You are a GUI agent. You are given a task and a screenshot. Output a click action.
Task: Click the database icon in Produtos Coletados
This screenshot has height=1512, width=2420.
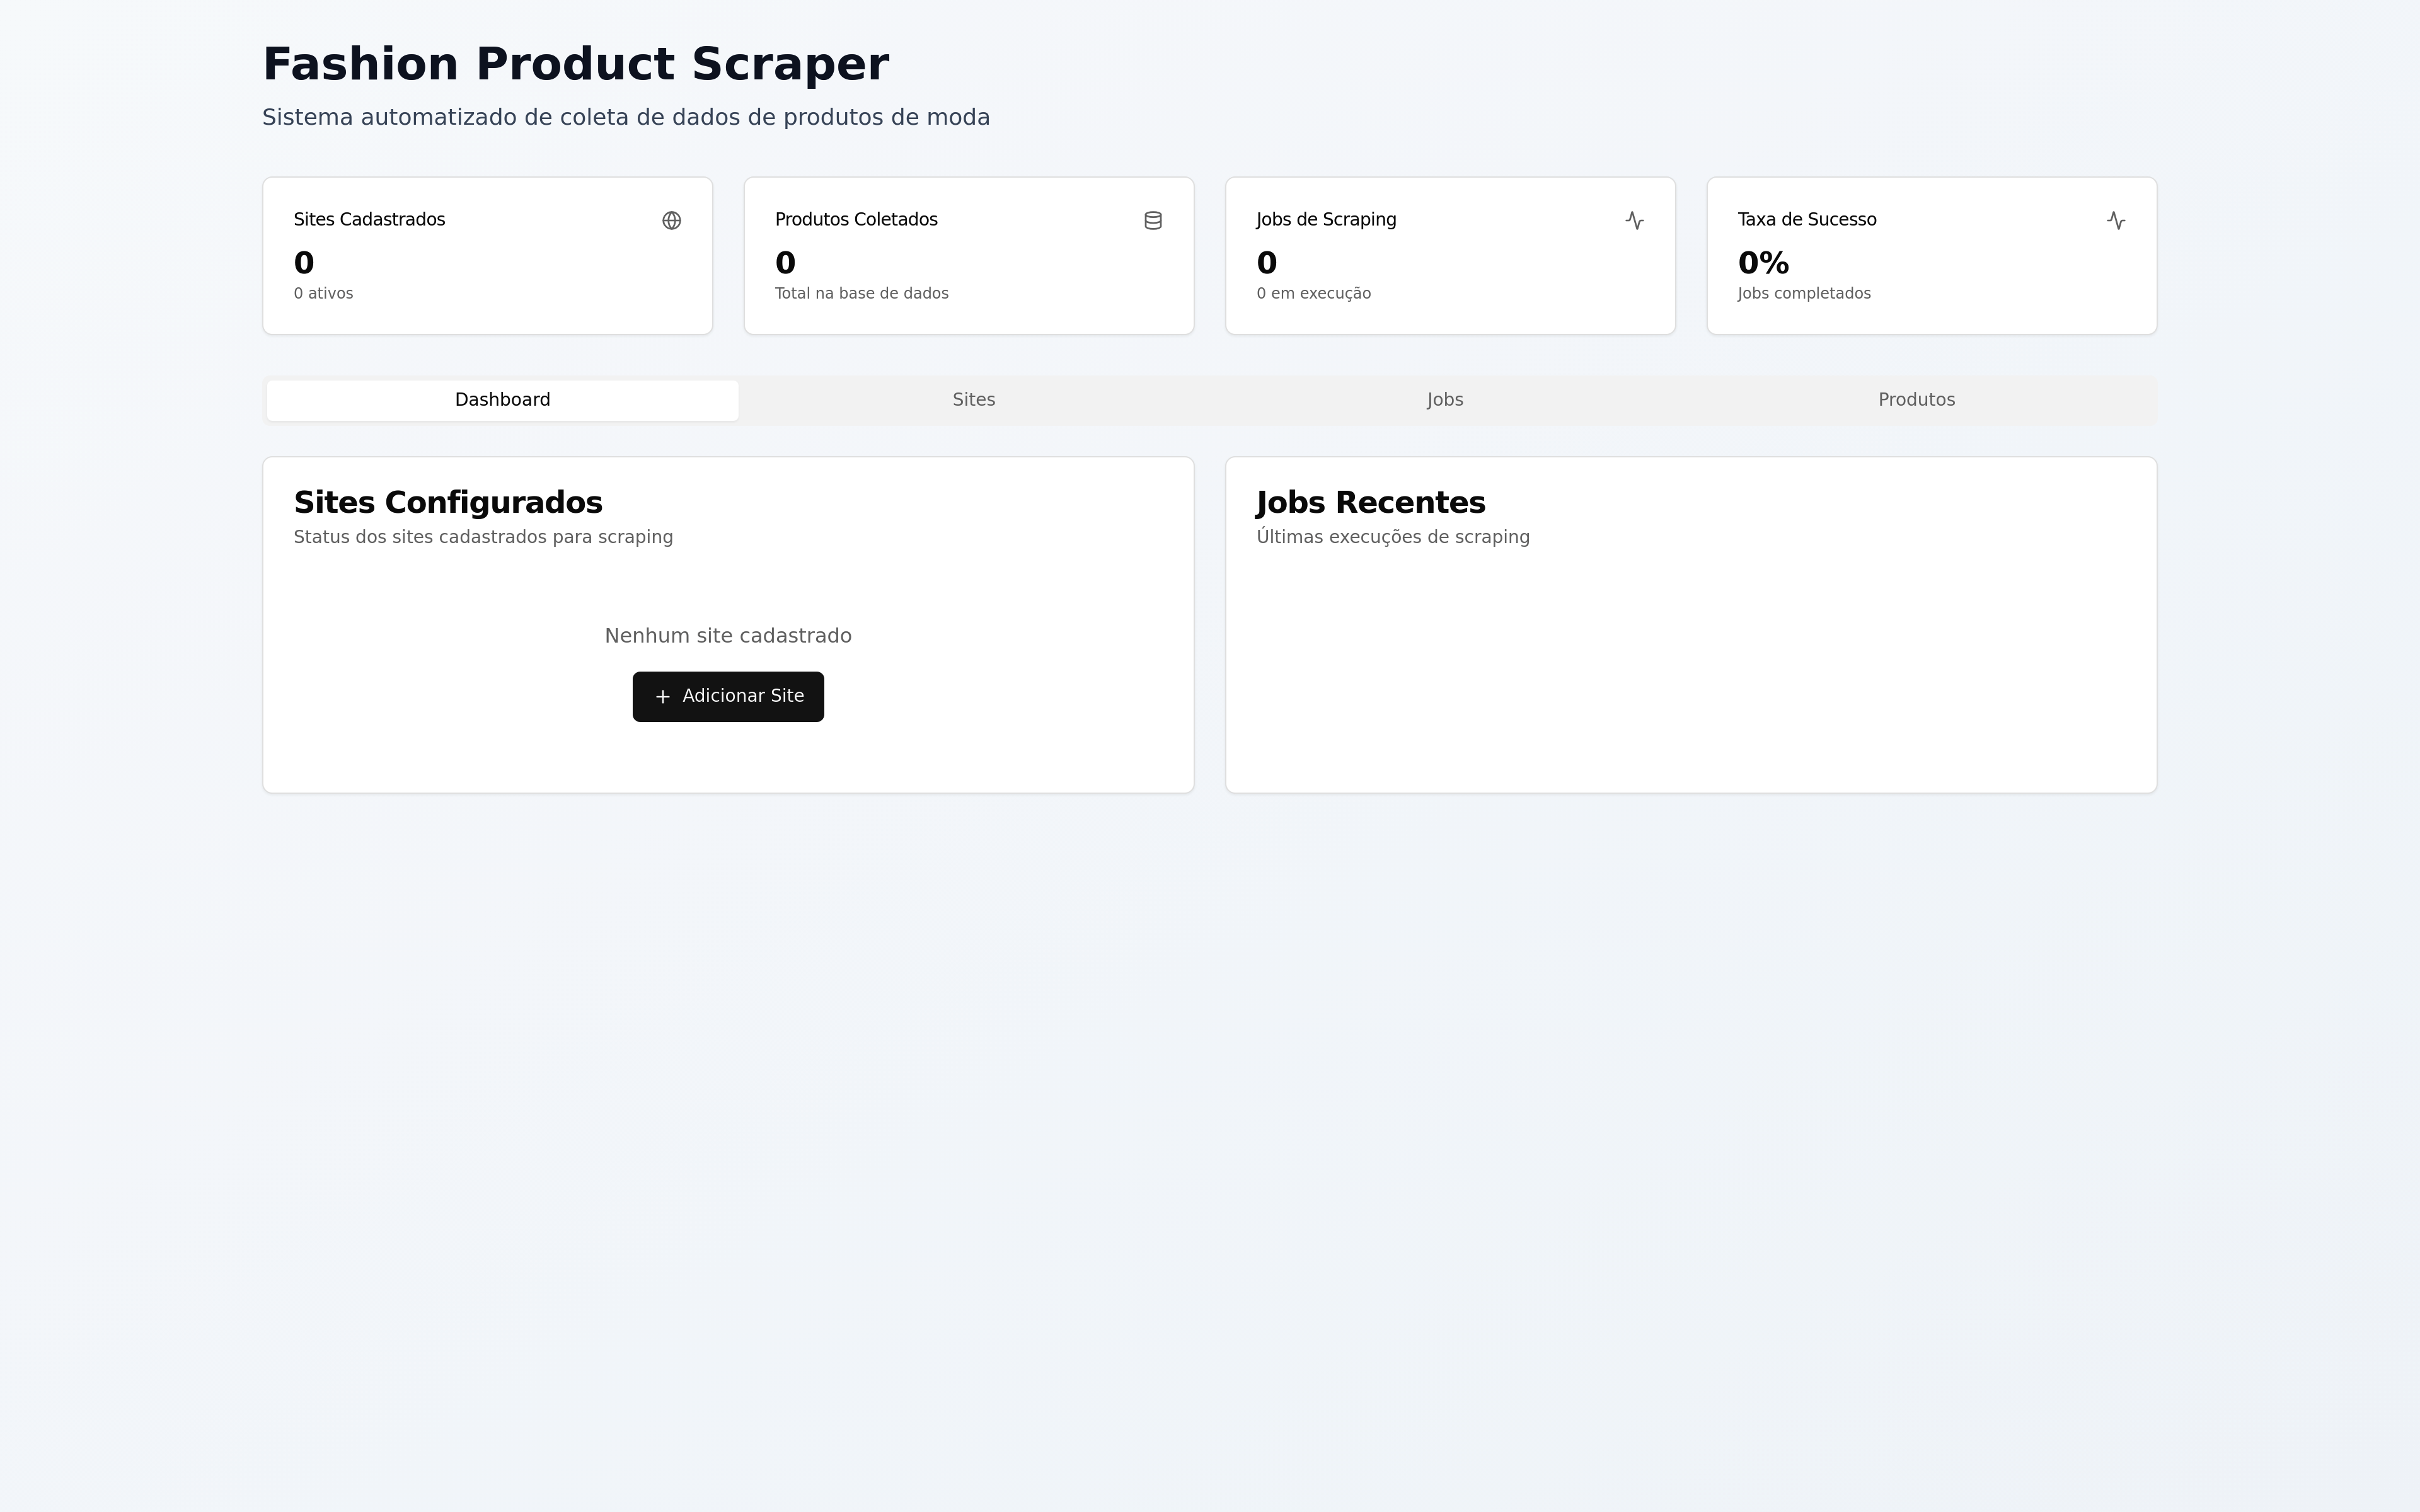[1152, 220]
